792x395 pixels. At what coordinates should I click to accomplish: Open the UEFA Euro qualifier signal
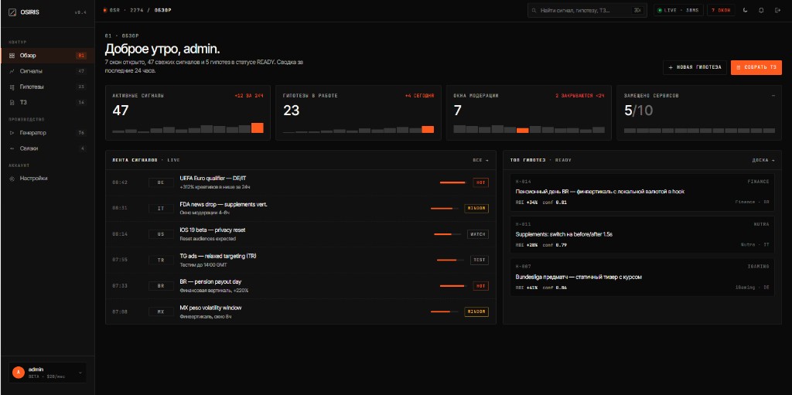pos(301,182)
